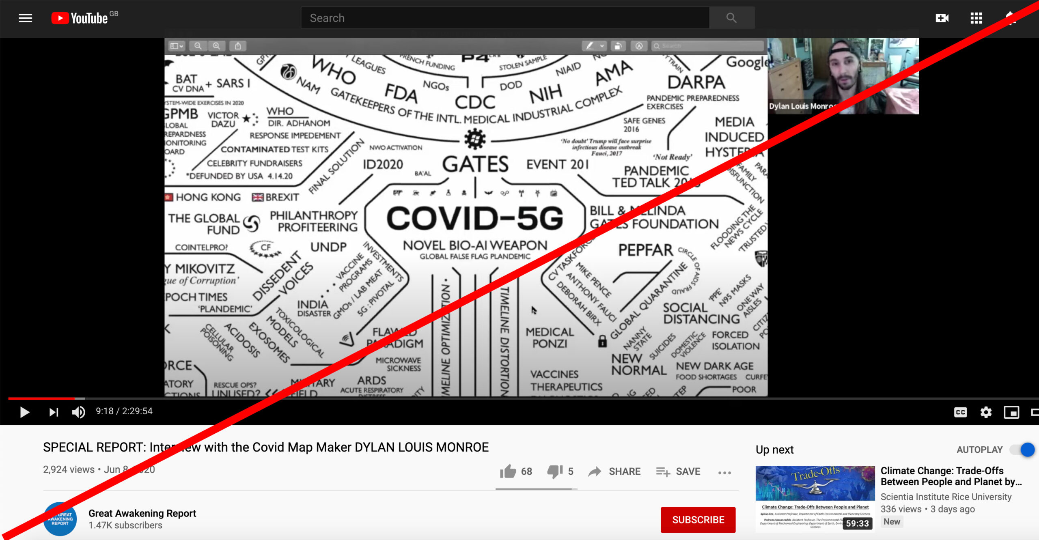Toggle closed captions (CC)
The height and width of the screenshot is (540, 1039).
[960, 412]
